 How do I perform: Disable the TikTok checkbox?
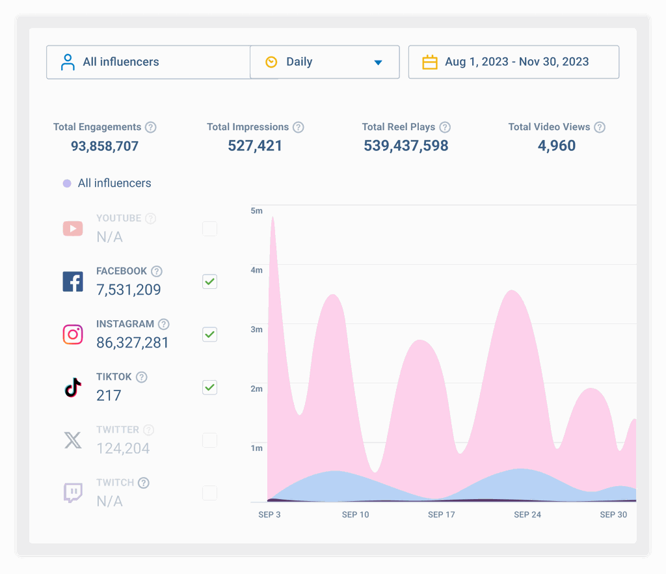pos(209,387)
